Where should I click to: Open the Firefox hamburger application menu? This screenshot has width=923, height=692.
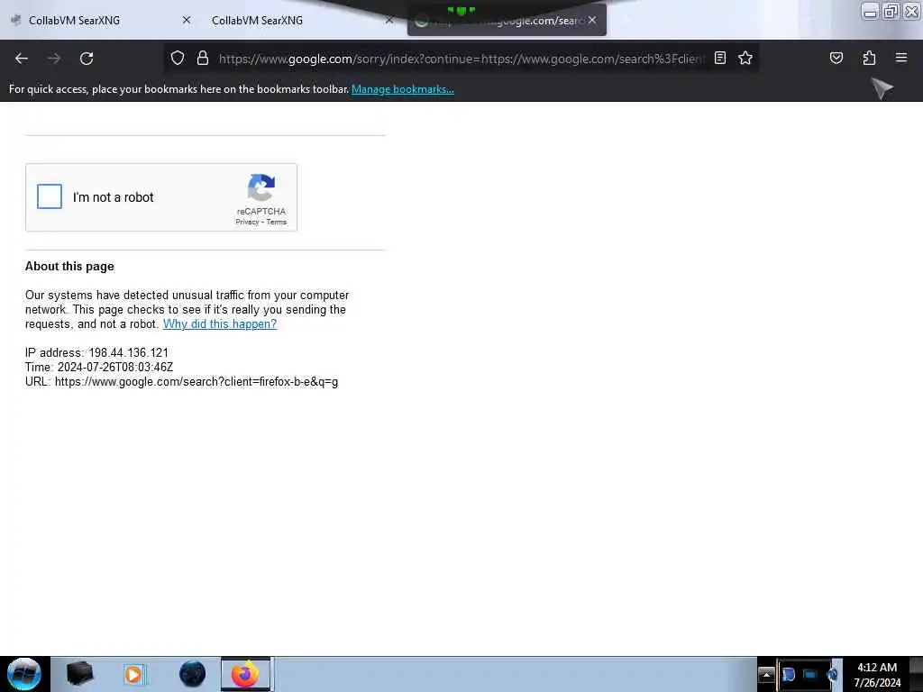(x=901, y=58)
